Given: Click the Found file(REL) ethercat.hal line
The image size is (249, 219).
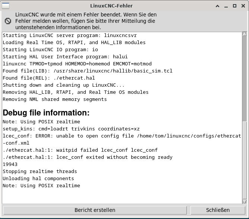Looking at the screenshot, I should [x=49, y=78].
